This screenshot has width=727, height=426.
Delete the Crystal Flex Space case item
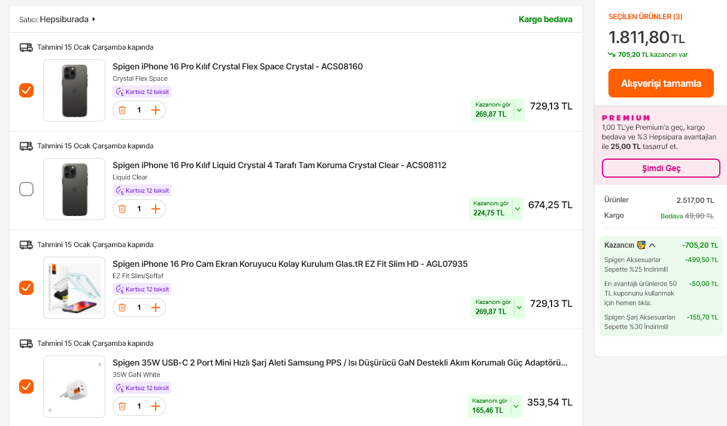122,110
